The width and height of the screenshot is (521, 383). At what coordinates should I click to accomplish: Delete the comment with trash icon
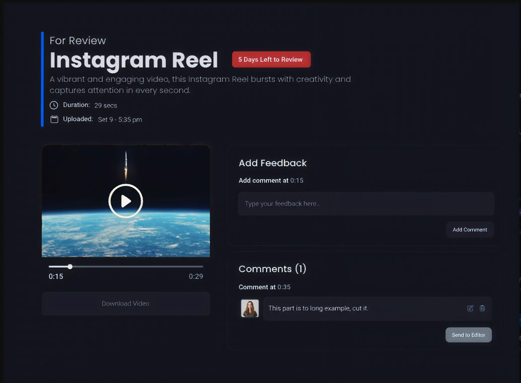(482, 308)
